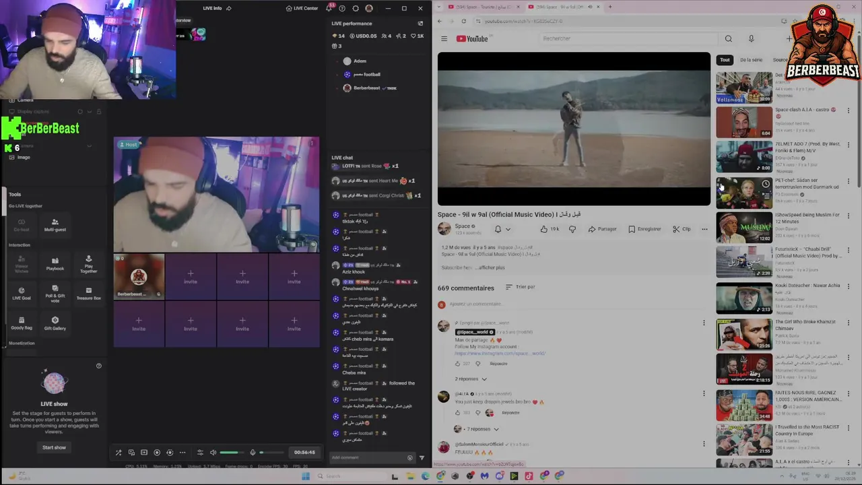The image size is (862, 485).
Task: Mute the speaker output icon
Action: tap(213, 453)
